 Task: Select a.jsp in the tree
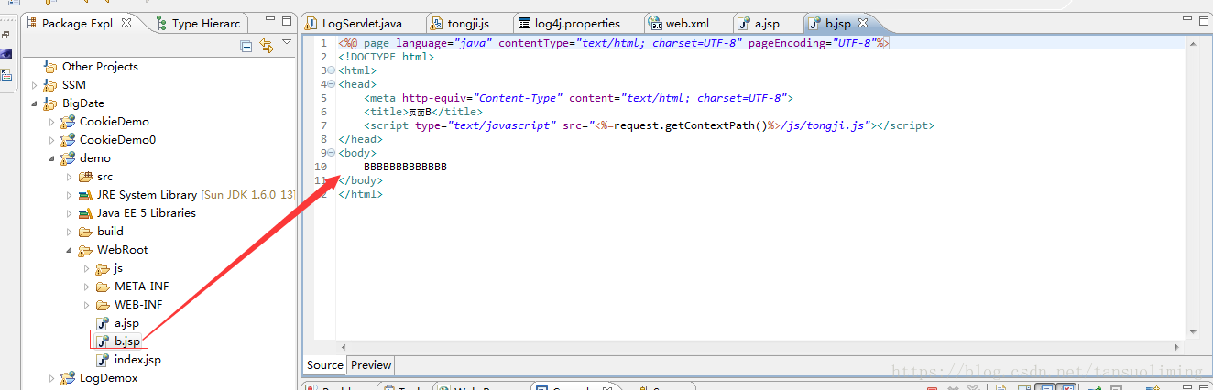126,323
